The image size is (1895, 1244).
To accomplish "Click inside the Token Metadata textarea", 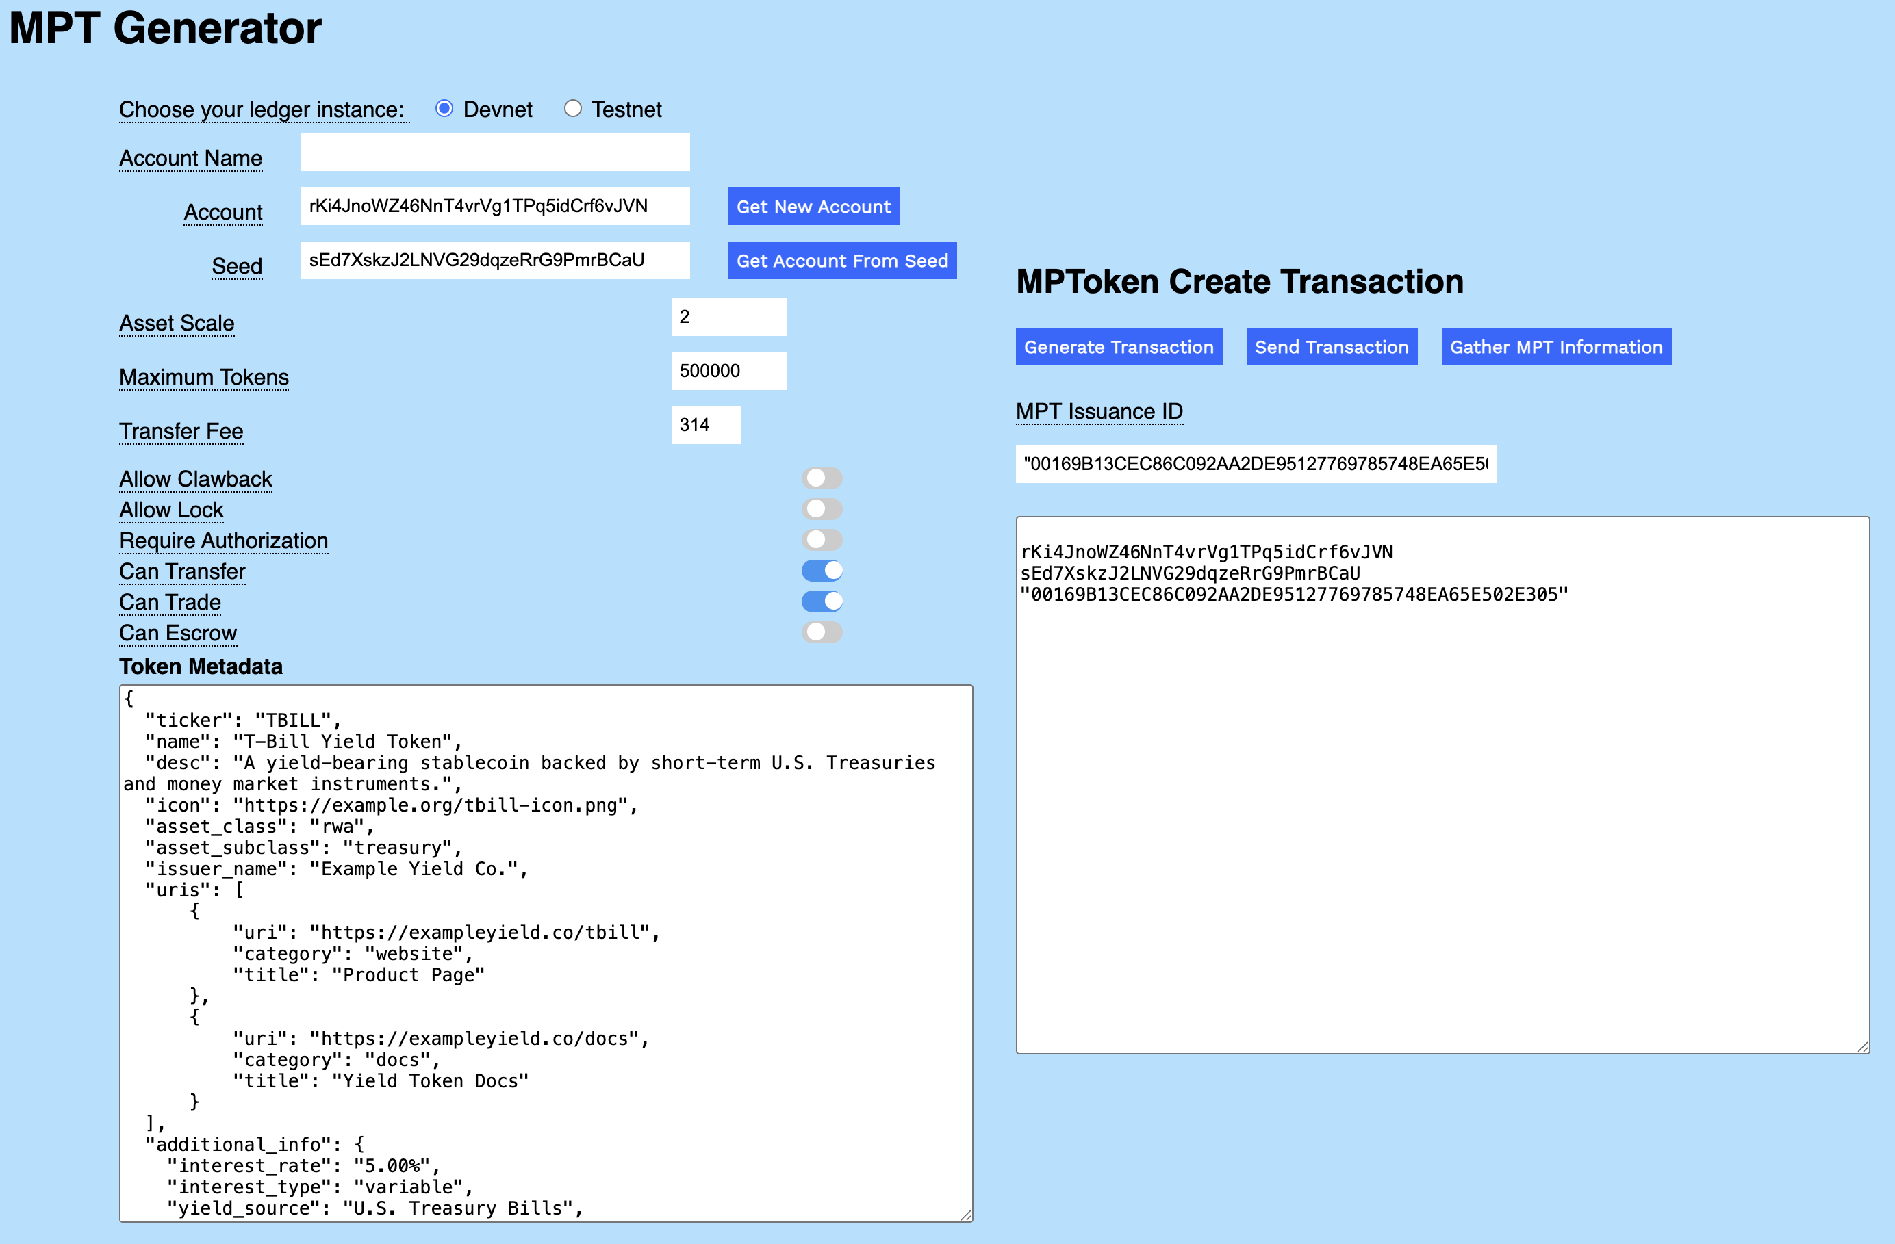I will click(546, 953).
